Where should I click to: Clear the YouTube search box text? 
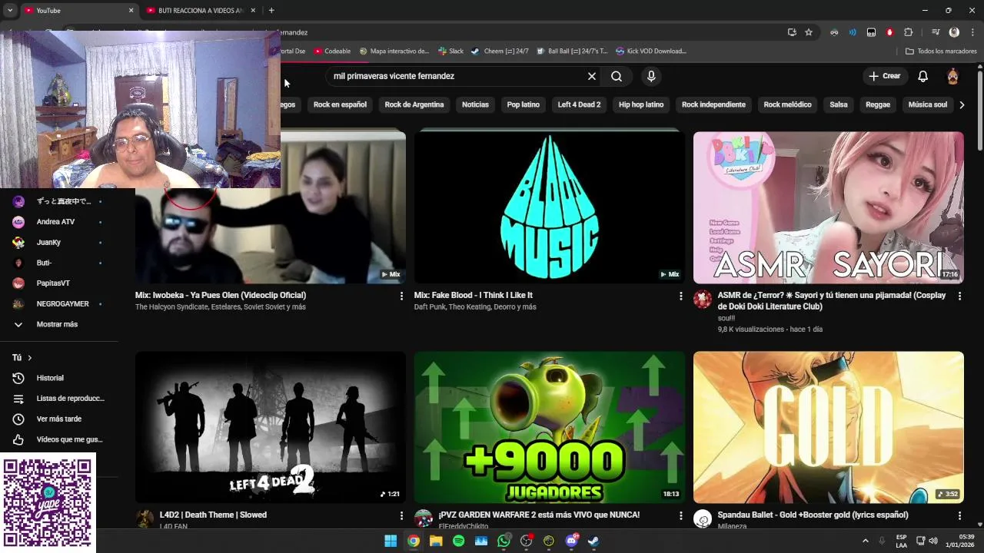pos(592,76)
